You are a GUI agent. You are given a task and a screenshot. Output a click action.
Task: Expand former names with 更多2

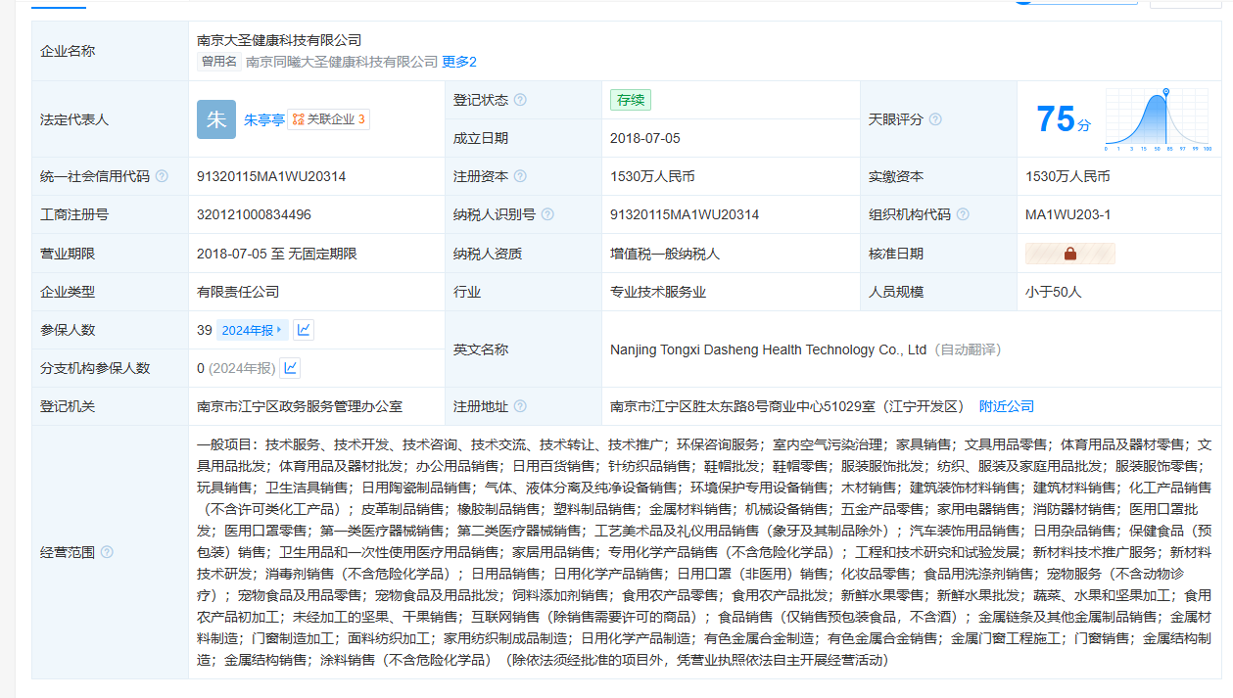point(458,62)
